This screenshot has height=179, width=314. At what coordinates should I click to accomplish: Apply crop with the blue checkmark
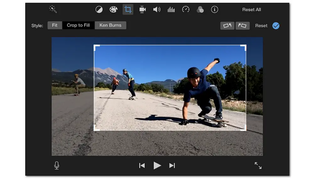pos(276,26)
